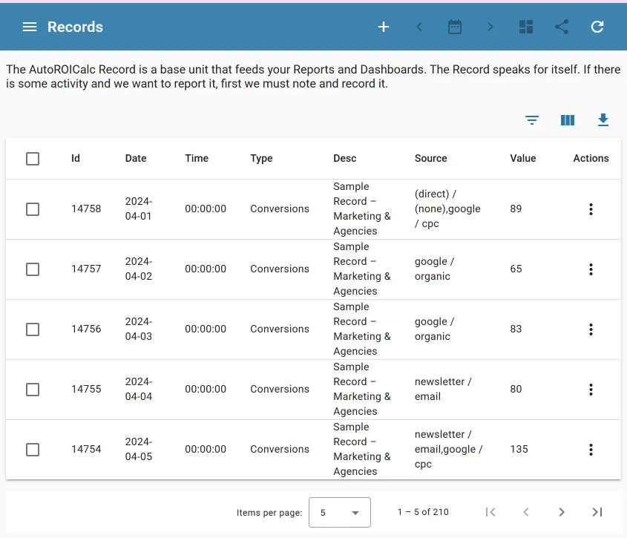Download the records export
Viewport: 627px width, 538px height.
pyautogui.click(x=603, y=119)
